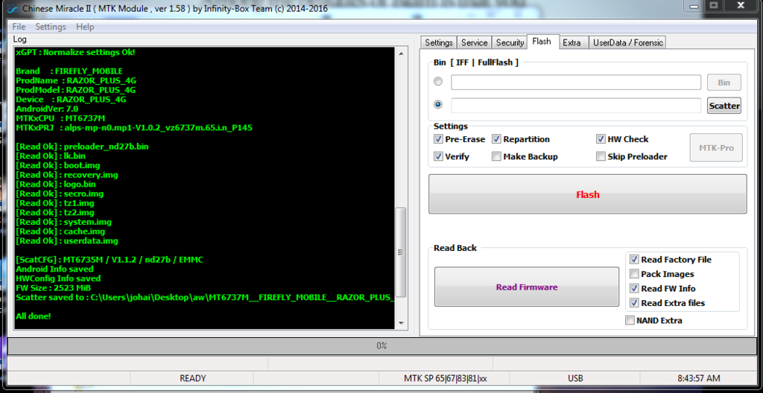Open the Help menu
Screen dimensions: 763x393
[x=85, y=27]
